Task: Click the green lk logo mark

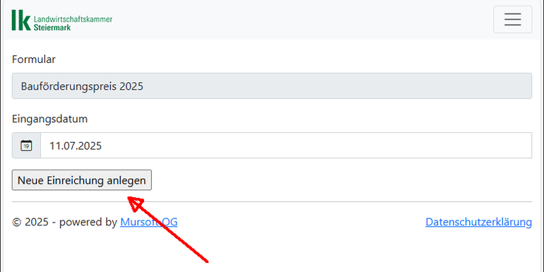Action: 21,20
